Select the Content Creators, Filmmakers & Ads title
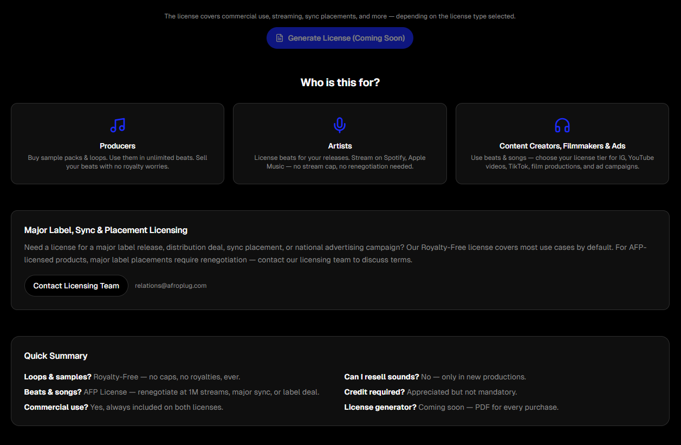 [x=562, y=146]
